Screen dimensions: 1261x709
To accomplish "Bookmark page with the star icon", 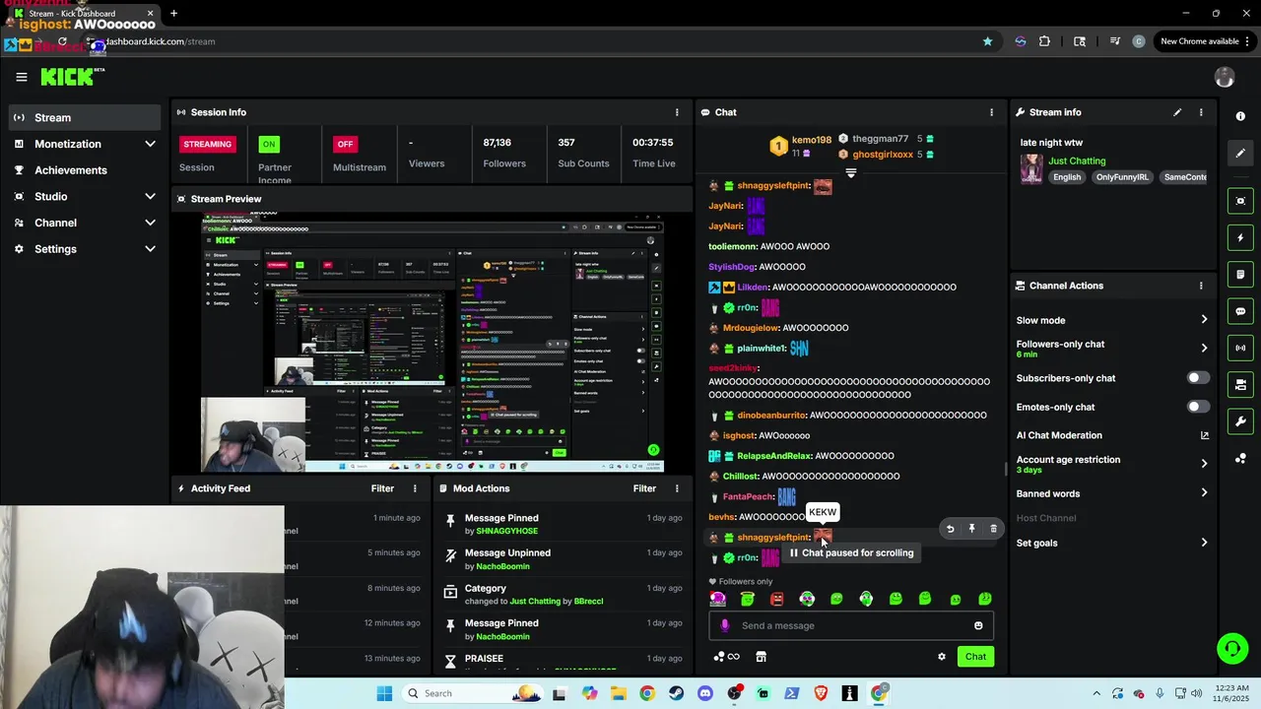I will point(987,41).
